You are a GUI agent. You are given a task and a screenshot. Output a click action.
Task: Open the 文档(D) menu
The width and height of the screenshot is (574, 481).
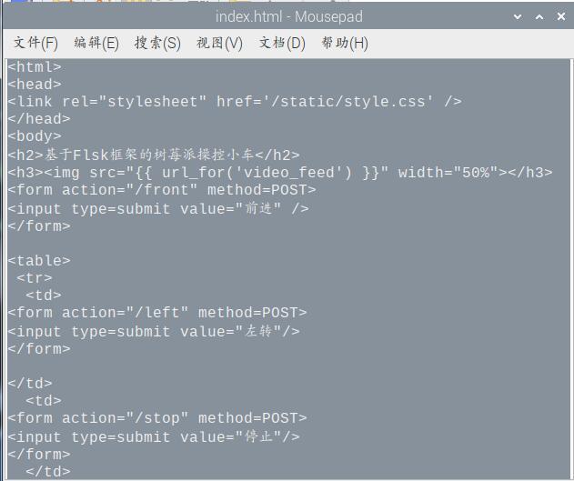pyautogui.click(x=282, y=43)
